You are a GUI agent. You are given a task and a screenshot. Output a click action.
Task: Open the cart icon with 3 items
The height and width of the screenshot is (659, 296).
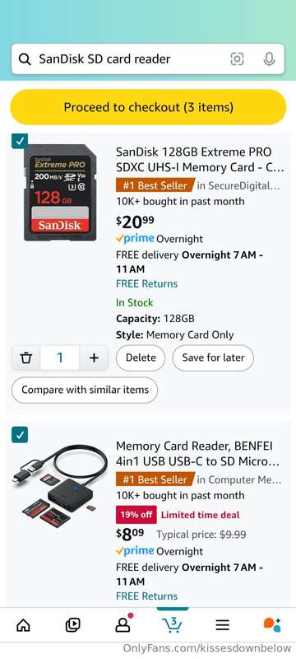click(x=172, y=624)
